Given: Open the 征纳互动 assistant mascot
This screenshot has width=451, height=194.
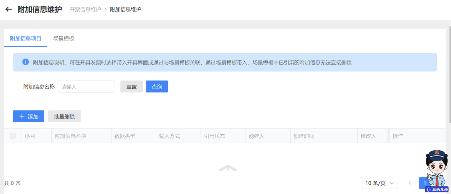Looking at the screenshot, I should click(437, 171).
